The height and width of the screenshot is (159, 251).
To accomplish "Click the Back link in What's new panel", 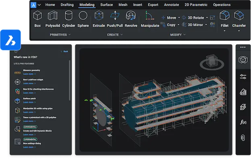I will (65, 52).
